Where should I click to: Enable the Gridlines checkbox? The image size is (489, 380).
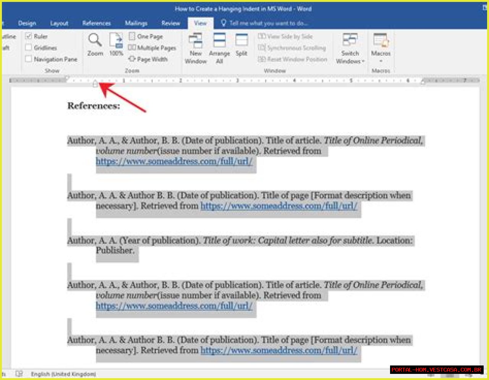[x=28, y=48]
